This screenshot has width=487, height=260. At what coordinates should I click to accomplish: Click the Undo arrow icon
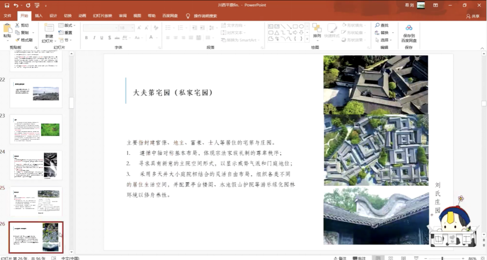pyautogui.click(x=16, y=5)
